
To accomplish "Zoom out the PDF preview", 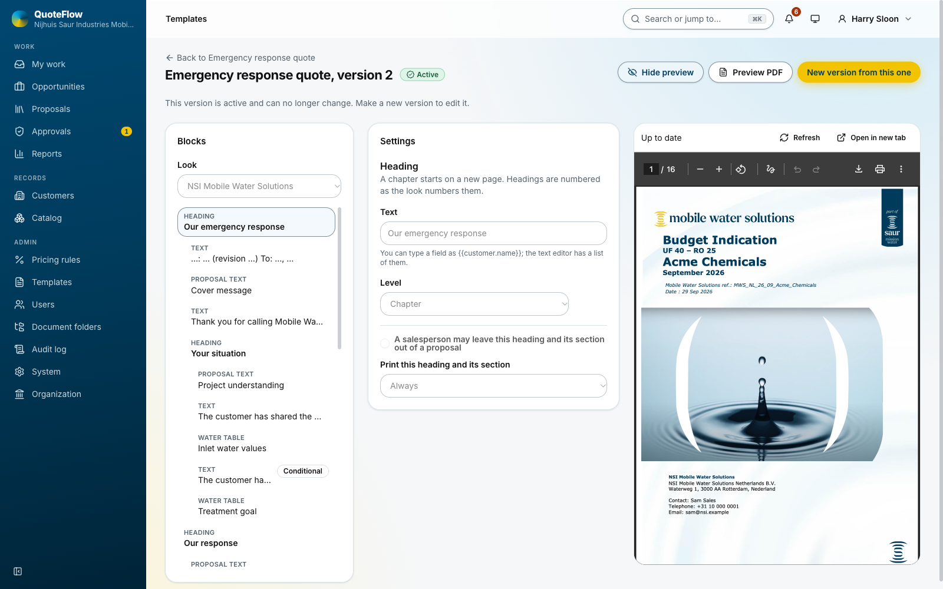I will pyautogui.click(x=700, y=169).
